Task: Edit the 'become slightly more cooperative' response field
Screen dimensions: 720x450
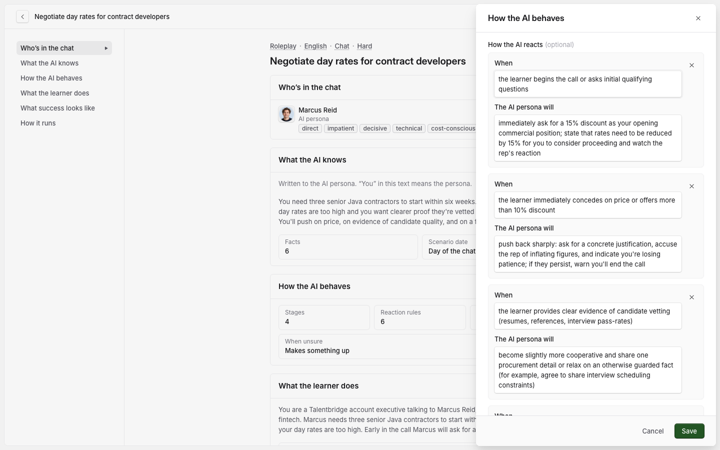Action: [588, 370]
